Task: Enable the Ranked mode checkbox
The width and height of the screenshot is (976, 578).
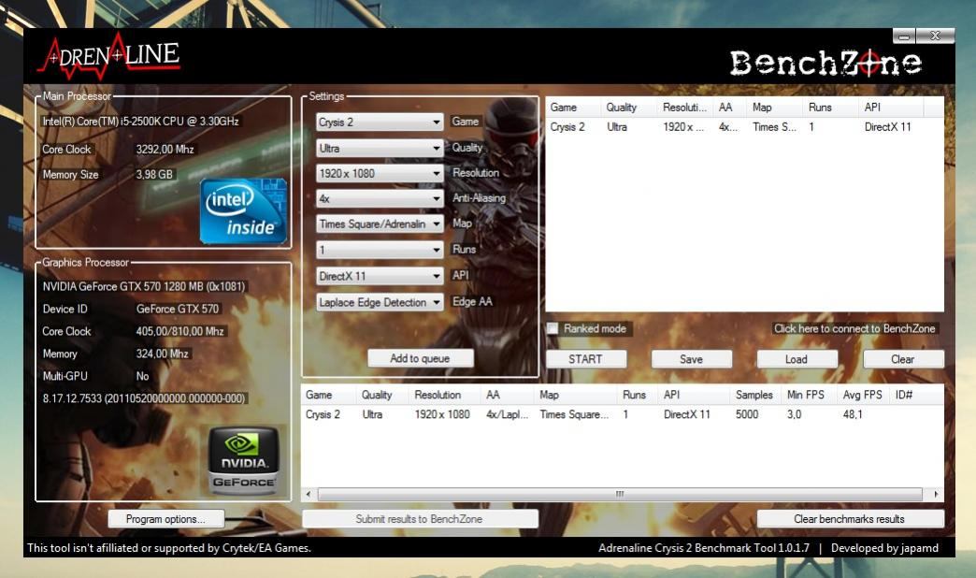Action: tap(553, 328)
